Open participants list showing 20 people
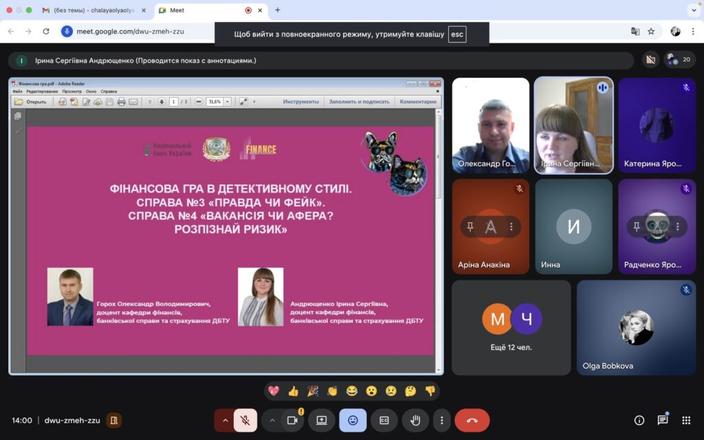Image resolution: width=704 pixels, height=440 pixels. click(x=680, y=59)
